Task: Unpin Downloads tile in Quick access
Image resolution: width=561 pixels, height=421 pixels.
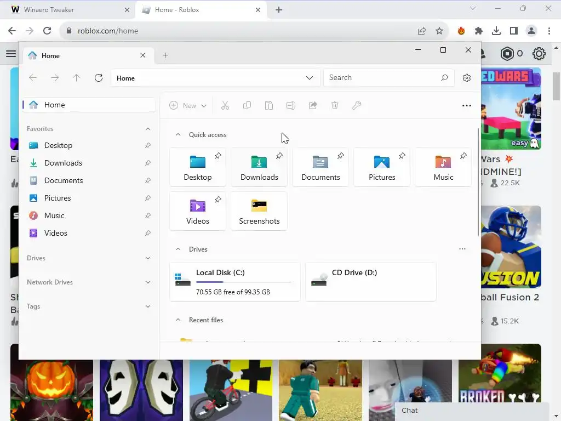Action: tap(279, 156)
